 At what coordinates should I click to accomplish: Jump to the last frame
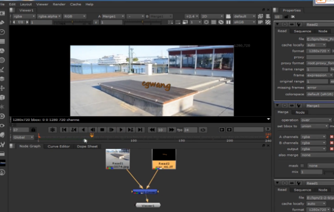[x=140, y=129]
